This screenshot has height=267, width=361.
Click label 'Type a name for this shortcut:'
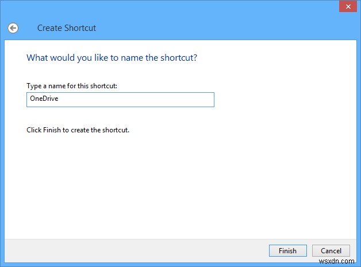click(72, 86)
